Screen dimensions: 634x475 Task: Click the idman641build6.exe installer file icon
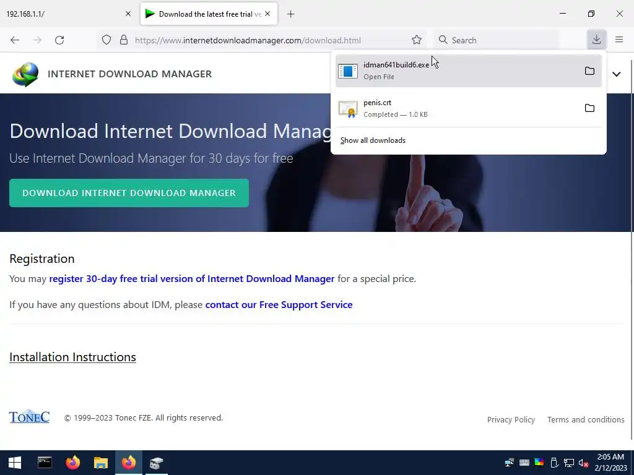pyautogui.click(x=348, y=71)
